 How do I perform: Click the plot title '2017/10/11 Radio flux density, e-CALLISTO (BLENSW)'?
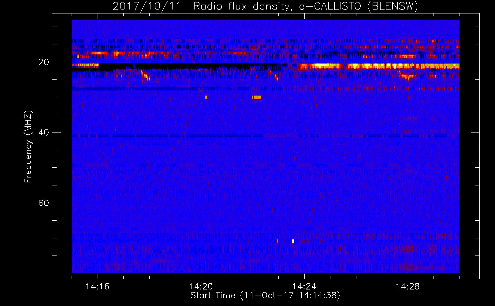tap(265, 6)
